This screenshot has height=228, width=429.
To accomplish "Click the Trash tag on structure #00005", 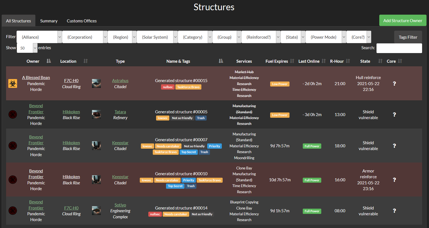I will click(x=201, y=118).
